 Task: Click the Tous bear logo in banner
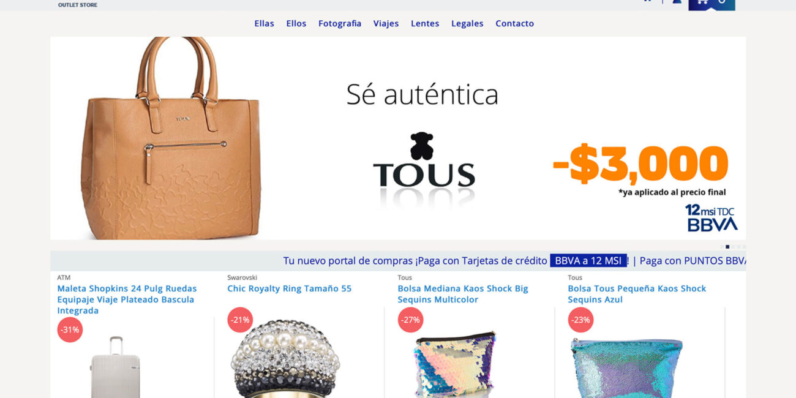coord(424,161)
